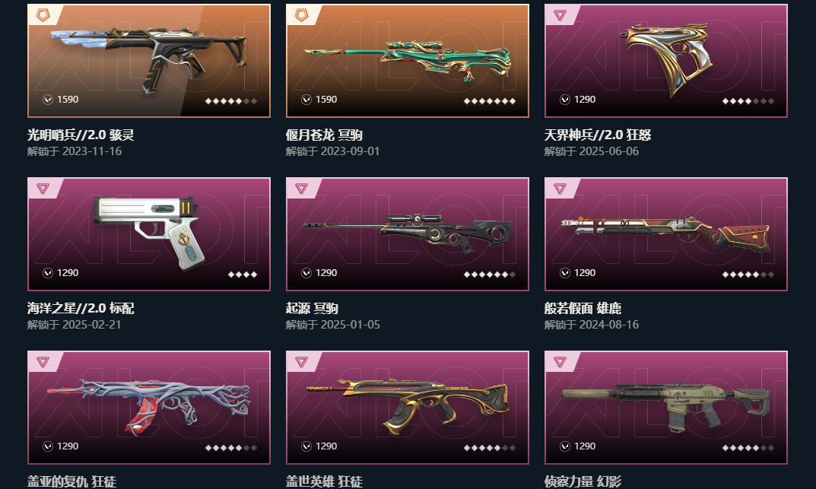
Task: Click the 盖世英雄 狂徒 title text
Action: click(x=324, y=481)
